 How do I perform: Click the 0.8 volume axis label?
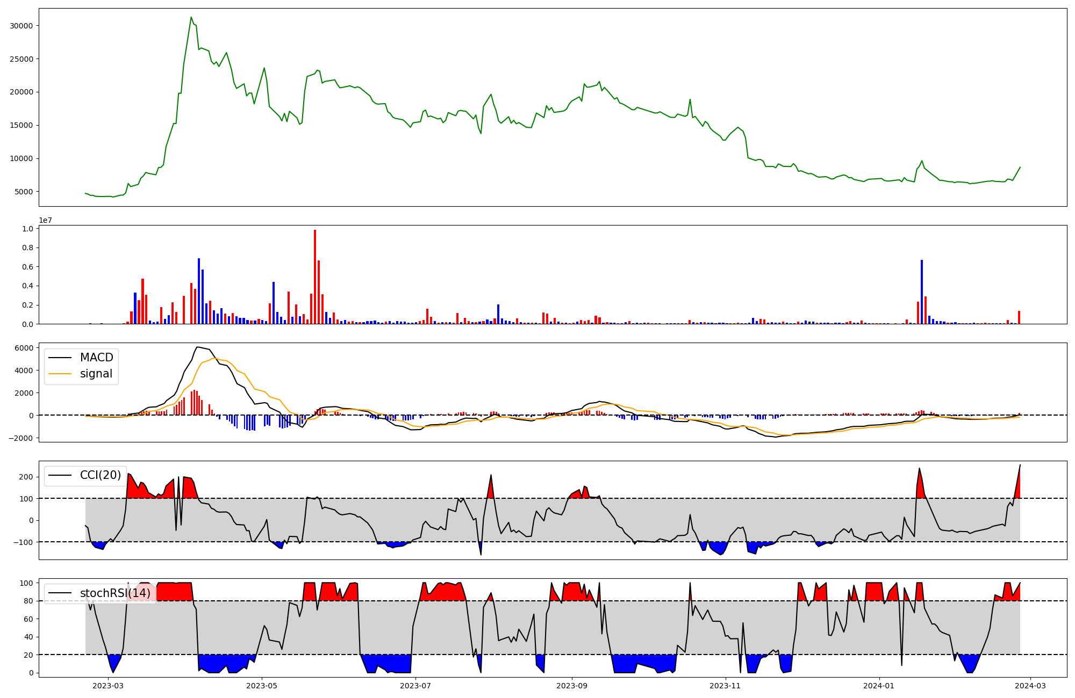[x=27, y=248]
